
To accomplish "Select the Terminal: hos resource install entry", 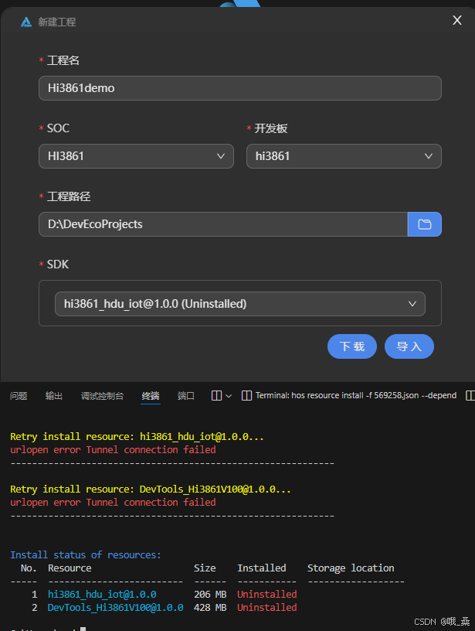I will click(x=349, y=396).
